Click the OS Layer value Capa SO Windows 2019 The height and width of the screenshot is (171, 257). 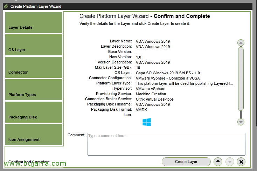(x=168, y=73)
